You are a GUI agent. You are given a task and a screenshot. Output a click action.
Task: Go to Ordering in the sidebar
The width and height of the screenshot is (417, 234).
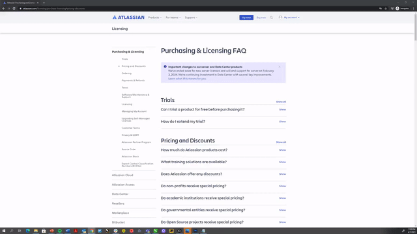click(x=126, y=73)
